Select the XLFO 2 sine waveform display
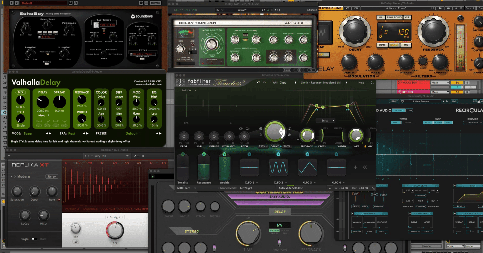The image size is (483, 253). pyautogui.click(x=278, y=167)
